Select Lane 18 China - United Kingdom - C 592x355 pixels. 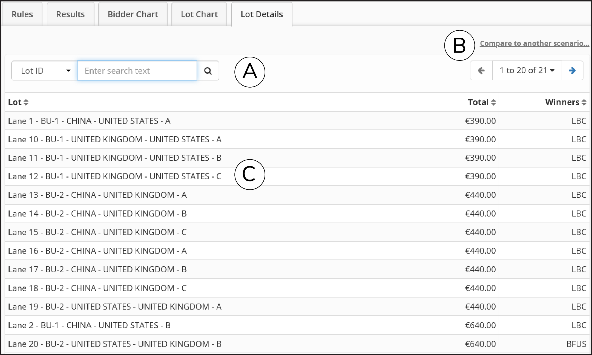click(x=297, y=288)
